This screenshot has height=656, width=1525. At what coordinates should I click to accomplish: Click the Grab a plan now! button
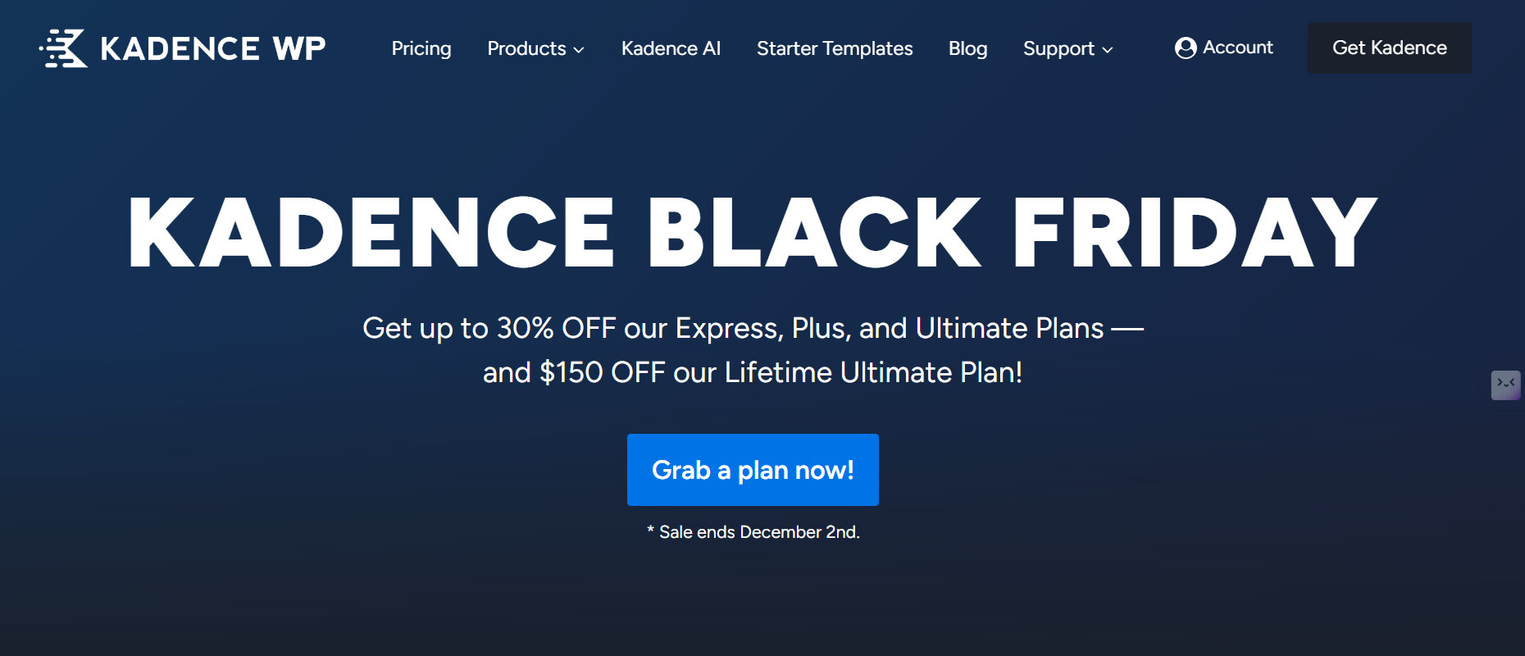point(753,470)
